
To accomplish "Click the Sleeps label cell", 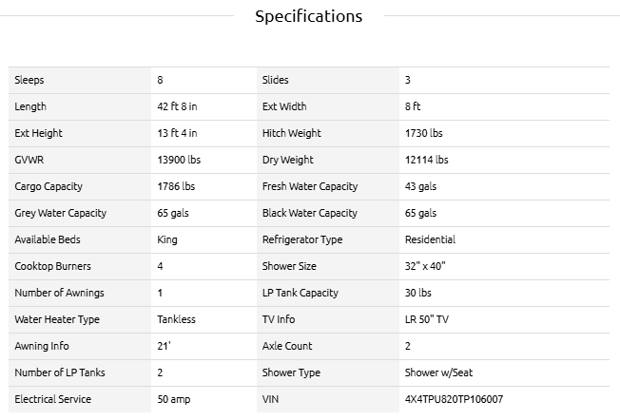I will (29, 80).
